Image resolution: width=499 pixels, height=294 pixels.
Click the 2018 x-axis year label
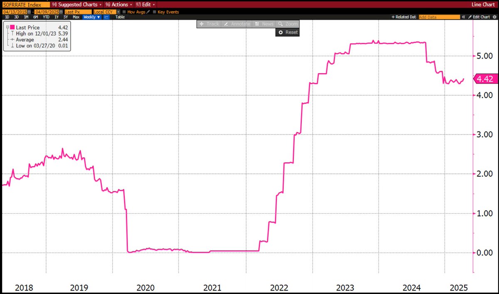pos(24,287)
